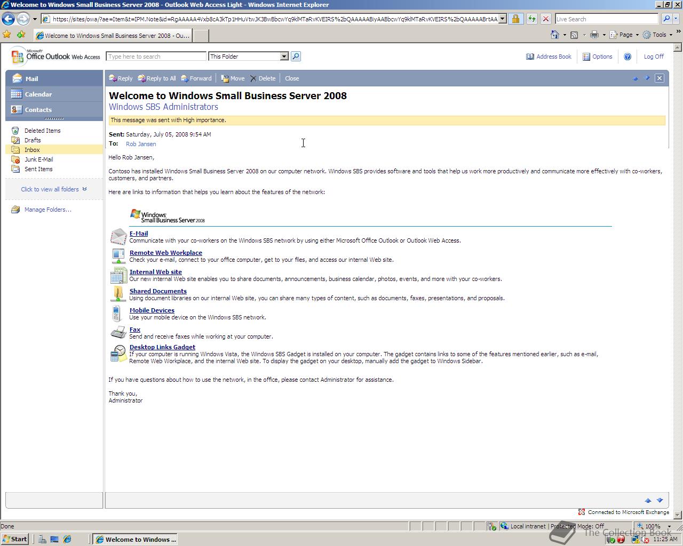Select the Welcome to Windows SBS browser tab

click(x=112, y=36)
